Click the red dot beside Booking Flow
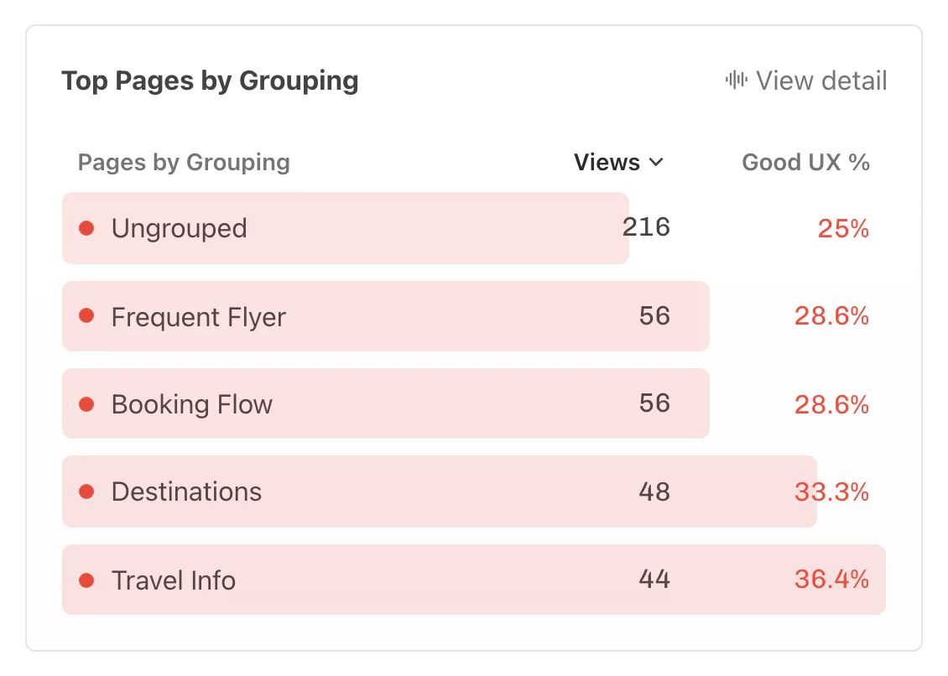 point(86,403)
